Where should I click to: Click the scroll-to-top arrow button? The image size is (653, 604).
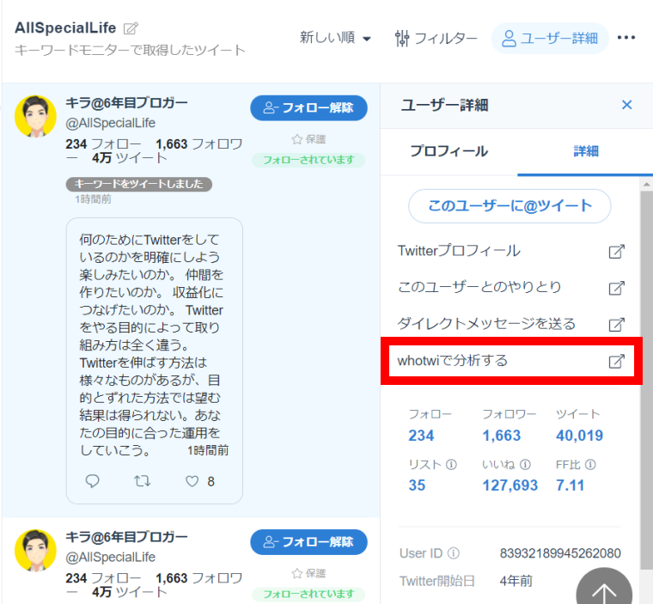[604, 592]
